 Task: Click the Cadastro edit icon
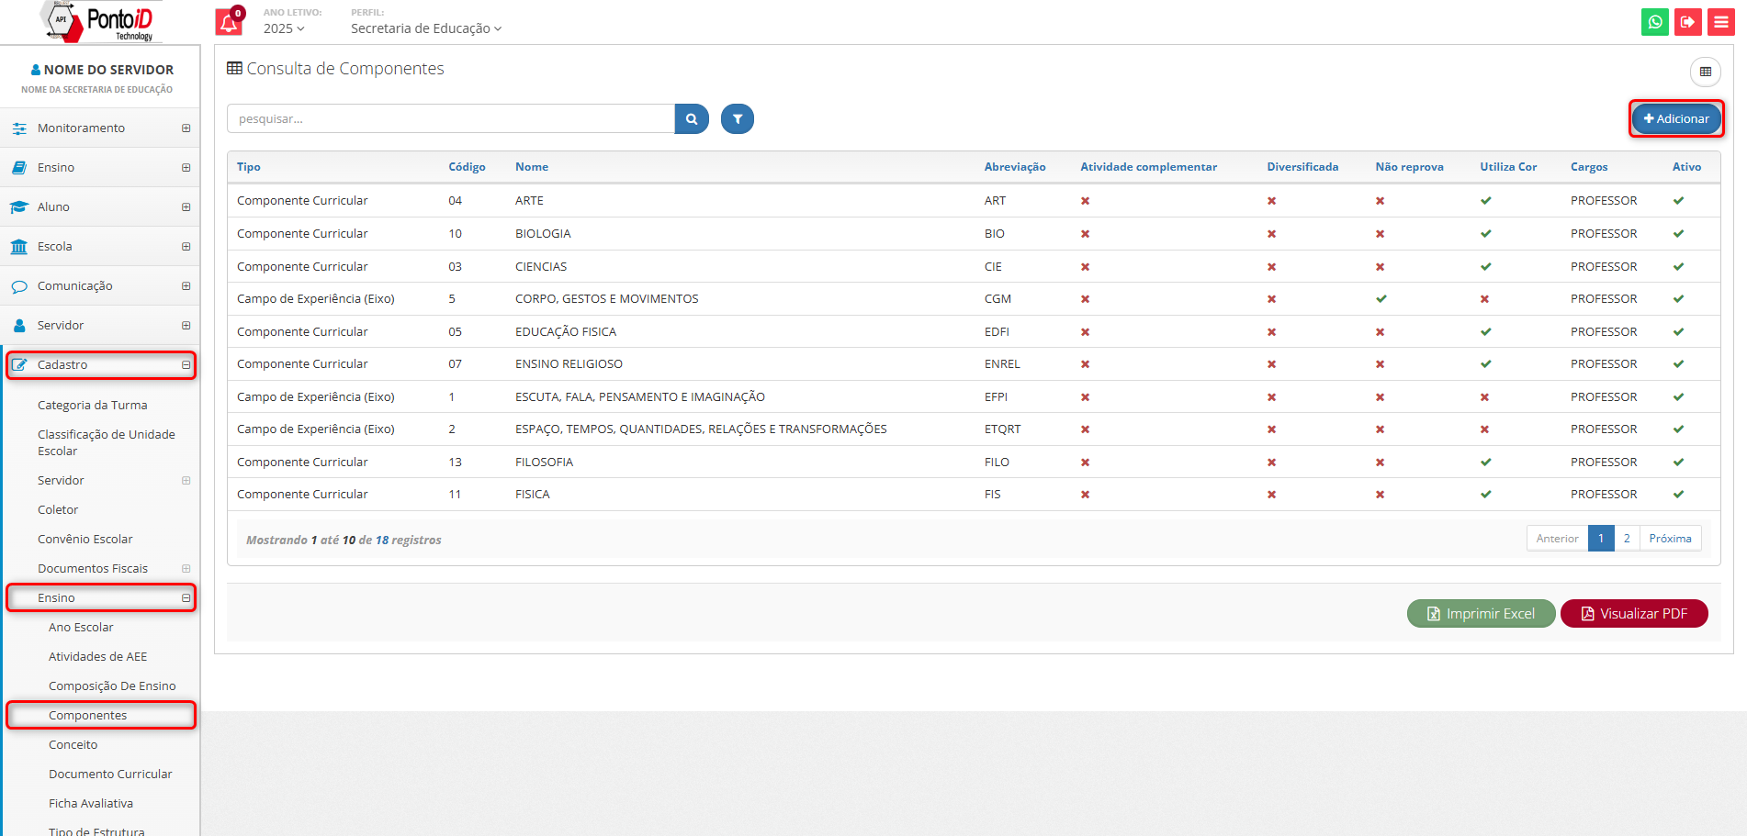(19, 365)
